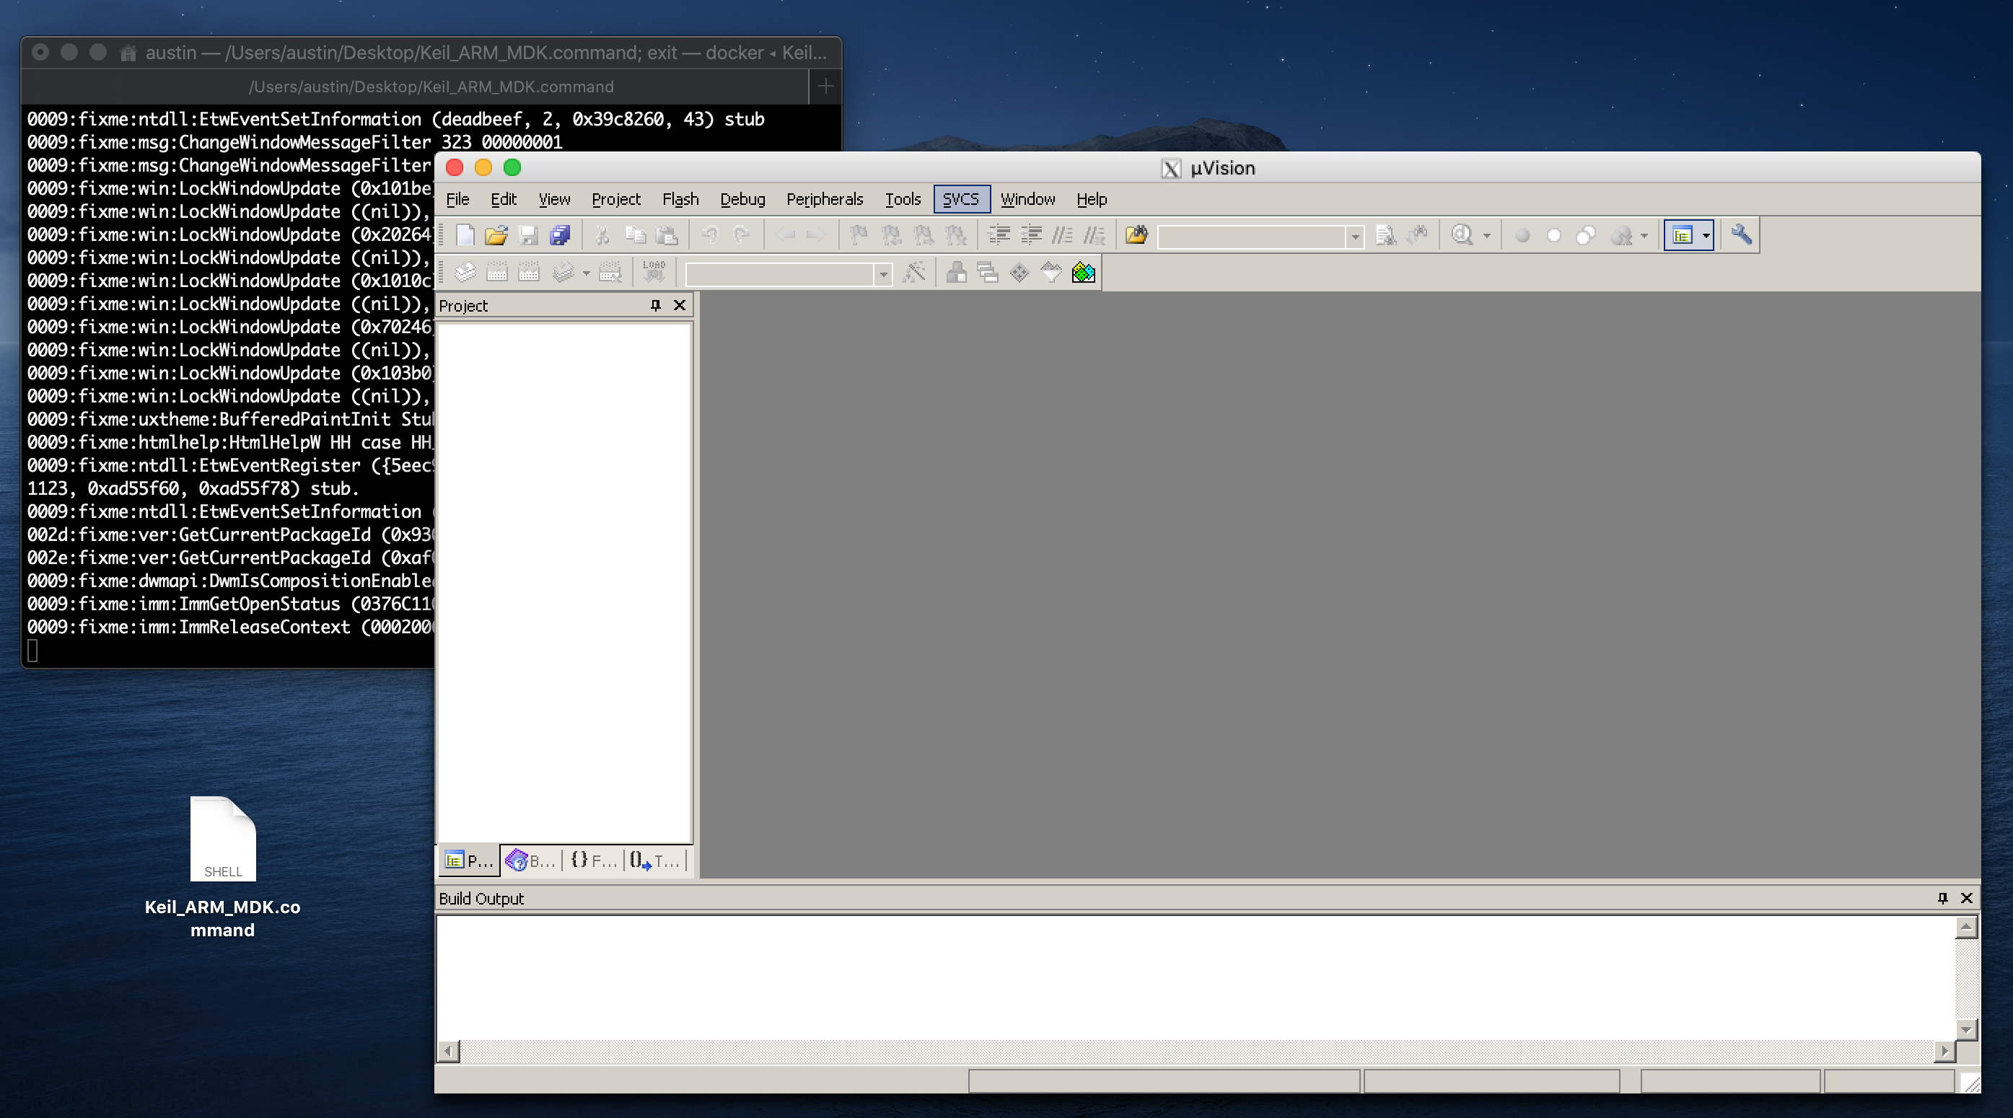Viewport: 2013px width, 1118px height.
Task: Click the Save All icon
Action: pos(559,235)
